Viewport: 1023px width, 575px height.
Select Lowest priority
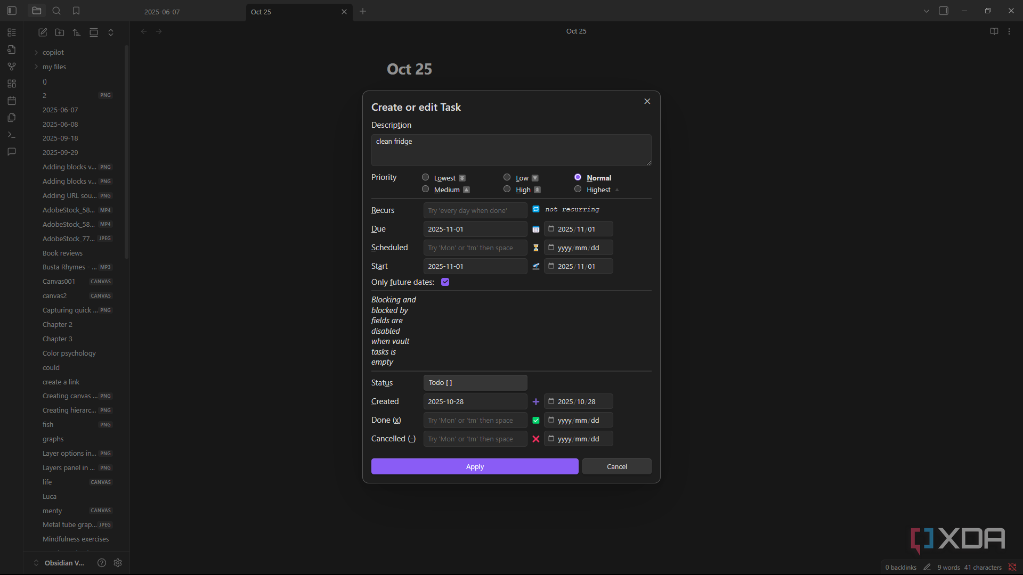click(426, 177)
